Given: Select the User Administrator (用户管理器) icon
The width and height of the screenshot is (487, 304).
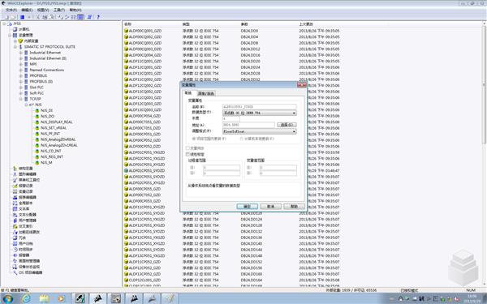Looking at the screenshot, I should 15,221.
